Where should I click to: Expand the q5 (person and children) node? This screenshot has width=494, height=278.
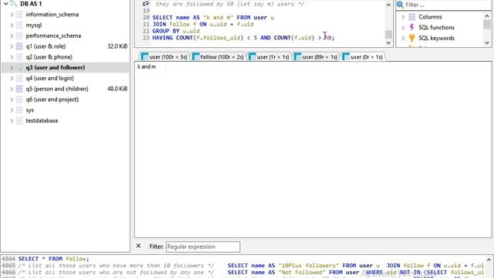tap(12, 89)
